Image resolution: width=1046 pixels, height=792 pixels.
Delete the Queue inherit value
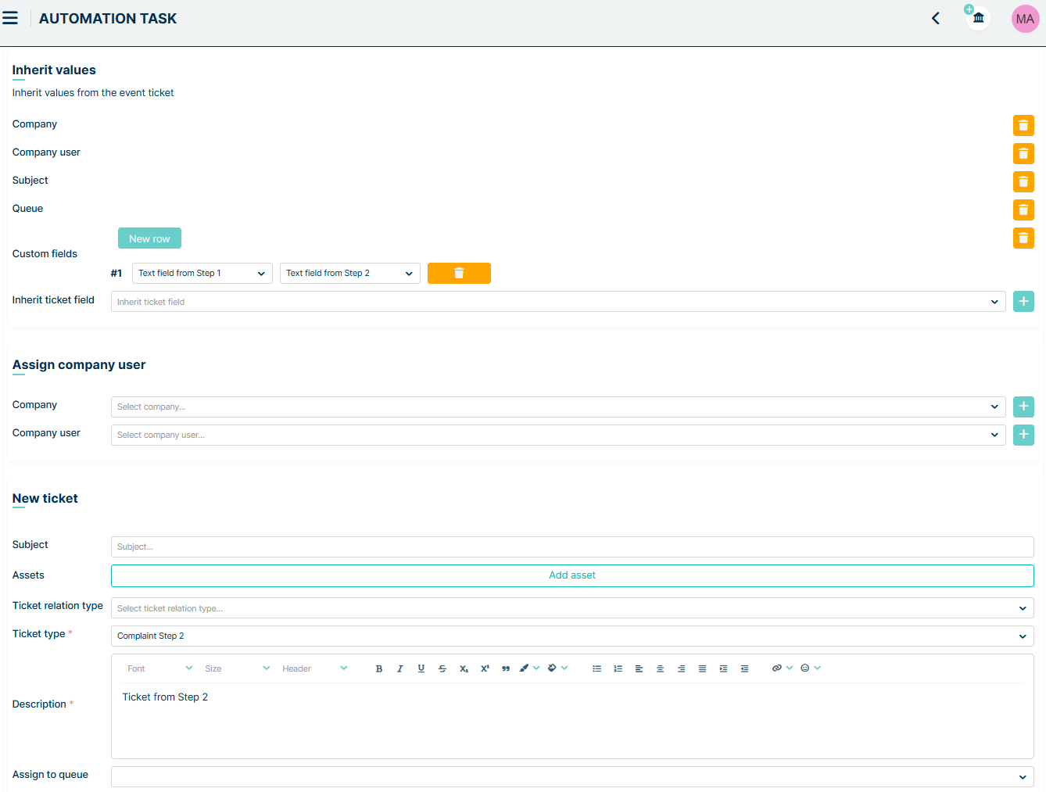click(1023, 210)
